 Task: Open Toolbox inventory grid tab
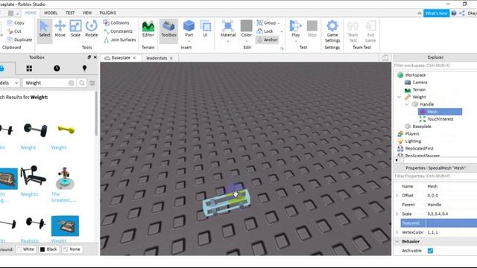(x=29, y=68)
